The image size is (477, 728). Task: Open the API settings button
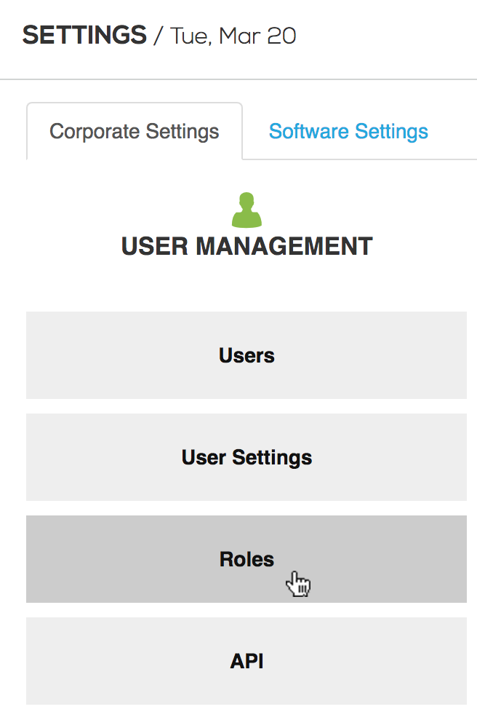[246, 661]
